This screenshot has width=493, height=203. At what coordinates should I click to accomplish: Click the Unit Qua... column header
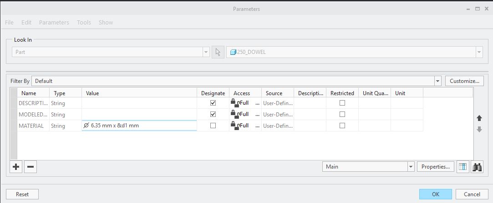coord(375,93)
